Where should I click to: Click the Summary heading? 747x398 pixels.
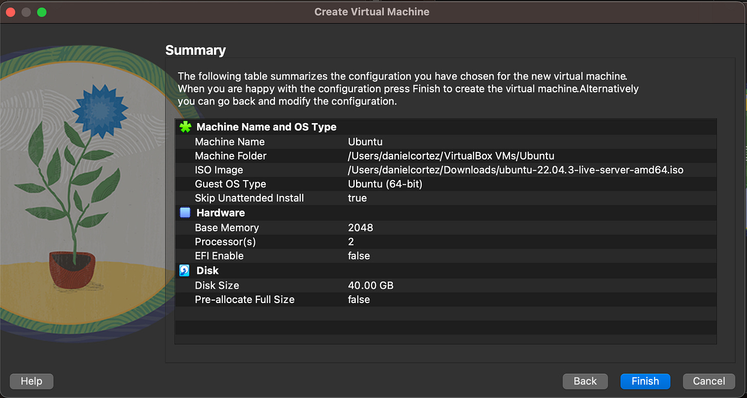pos(195,50)
